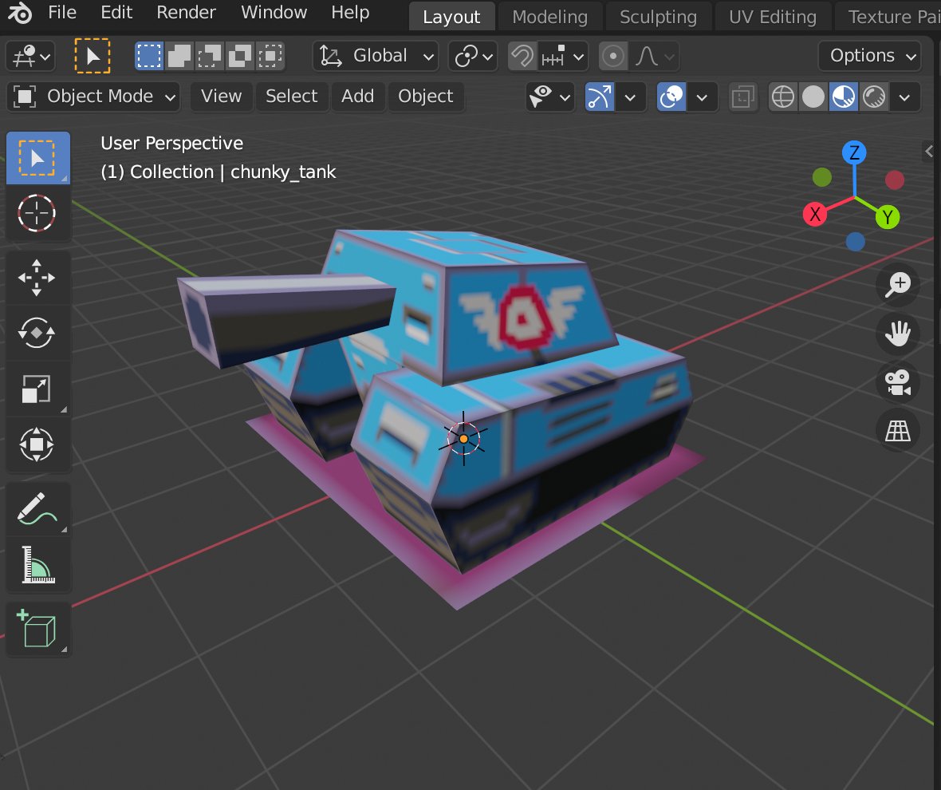Open shading options dropdown arrow

coord(904,97)
